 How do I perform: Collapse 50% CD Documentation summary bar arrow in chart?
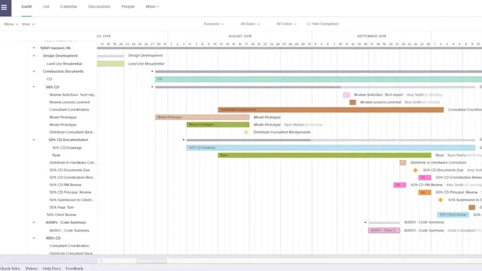(183, 140)
